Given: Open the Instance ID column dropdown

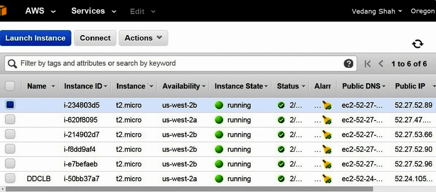Looking at the screenshot, I should click(x=106, y=86).
